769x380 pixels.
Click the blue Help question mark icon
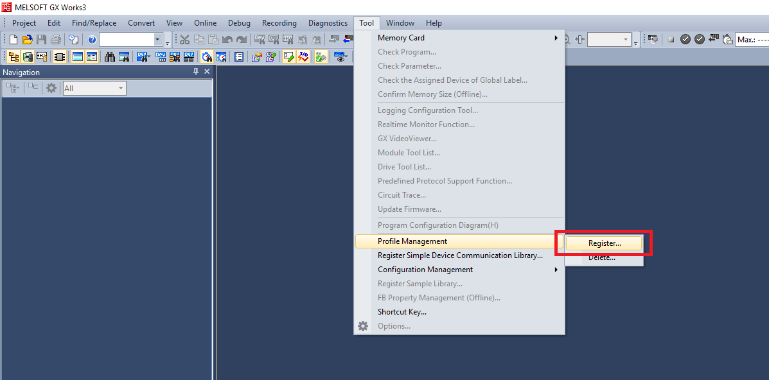click(92, 40)
